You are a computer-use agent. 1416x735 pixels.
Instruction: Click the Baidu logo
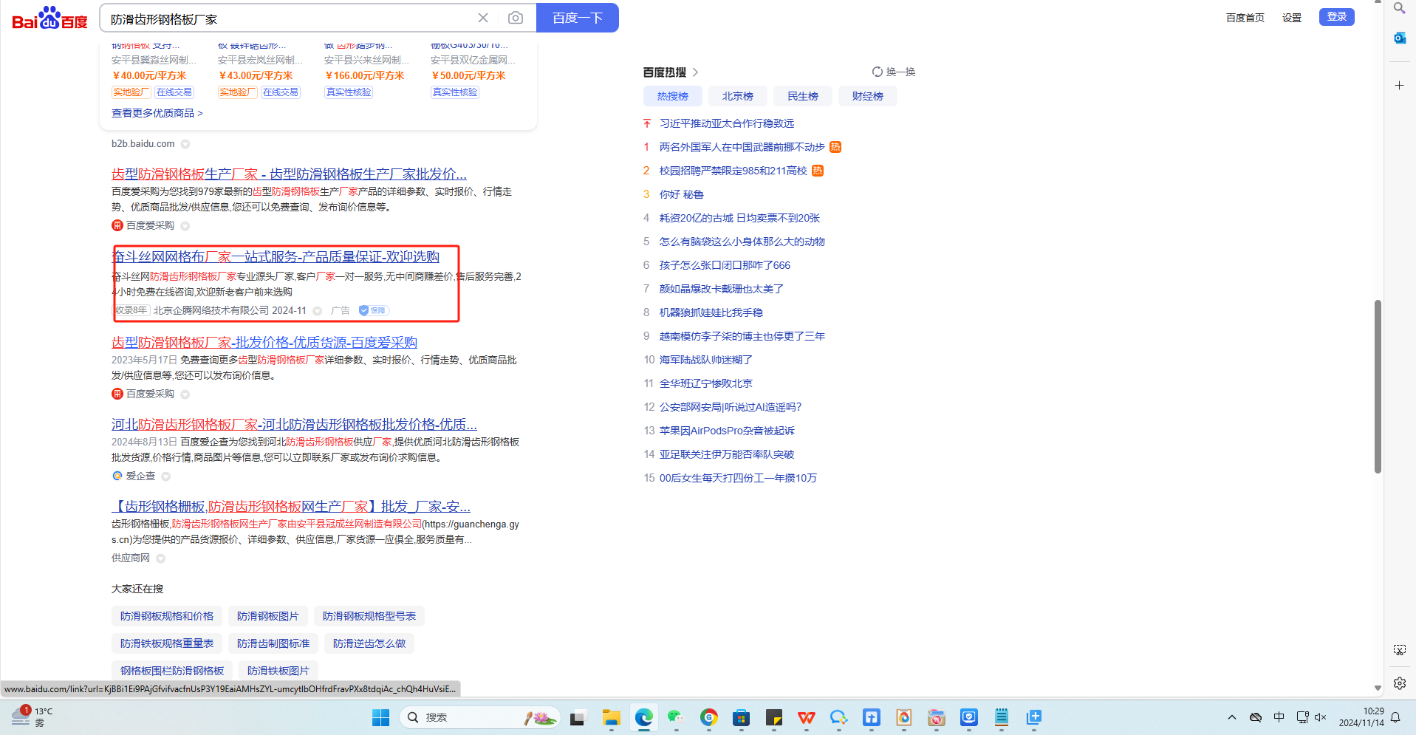tap(49, 18)
